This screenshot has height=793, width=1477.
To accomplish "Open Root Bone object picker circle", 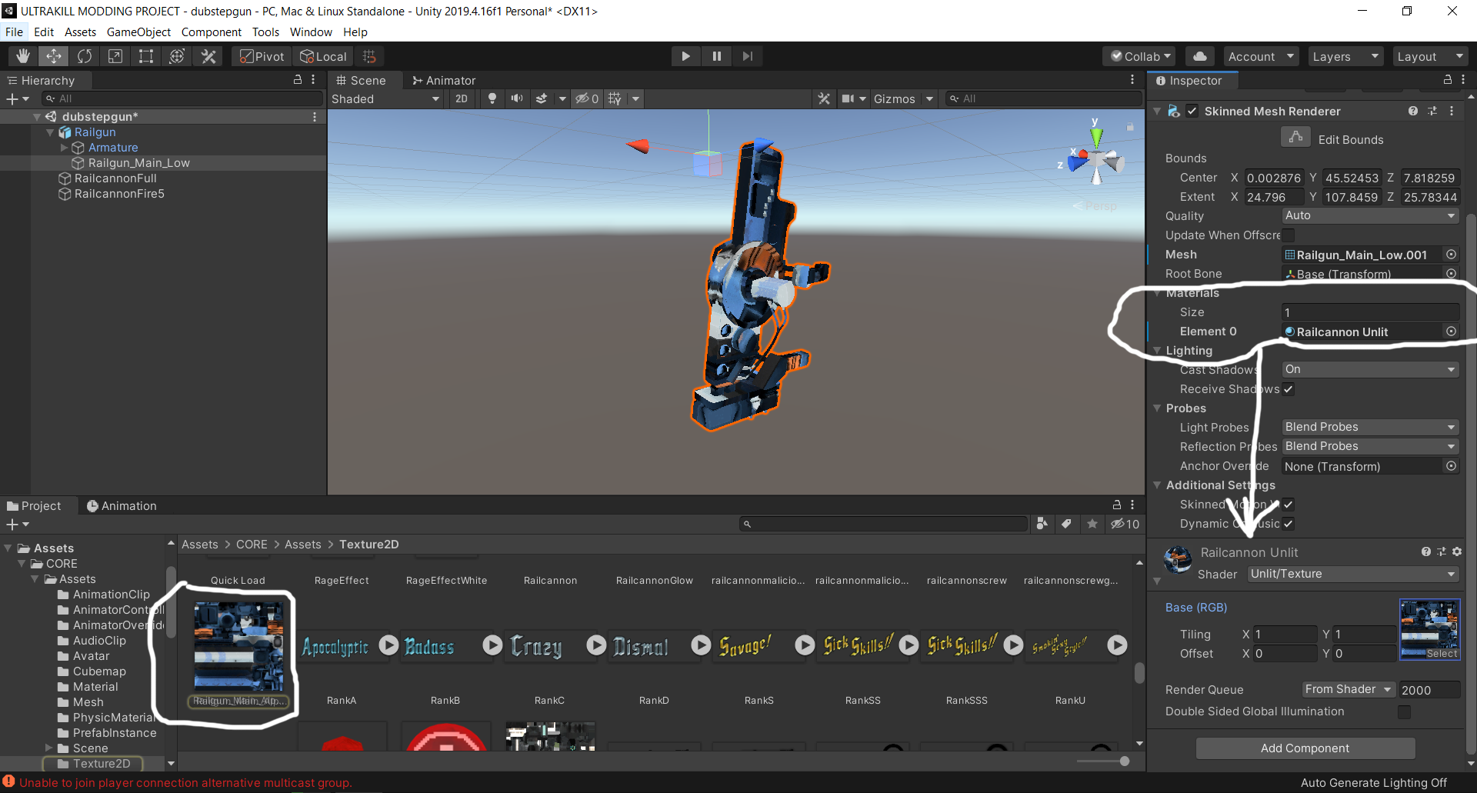I will pos(1451,274).
